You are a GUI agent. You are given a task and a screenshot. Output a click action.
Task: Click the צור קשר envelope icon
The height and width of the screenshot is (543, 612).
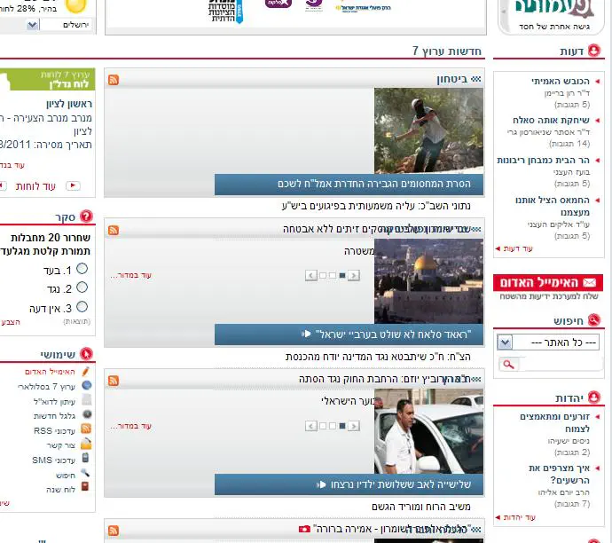click(x=85, y=445)
